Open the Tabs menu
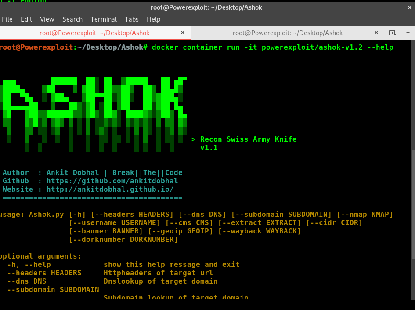 tap(131, 19)
